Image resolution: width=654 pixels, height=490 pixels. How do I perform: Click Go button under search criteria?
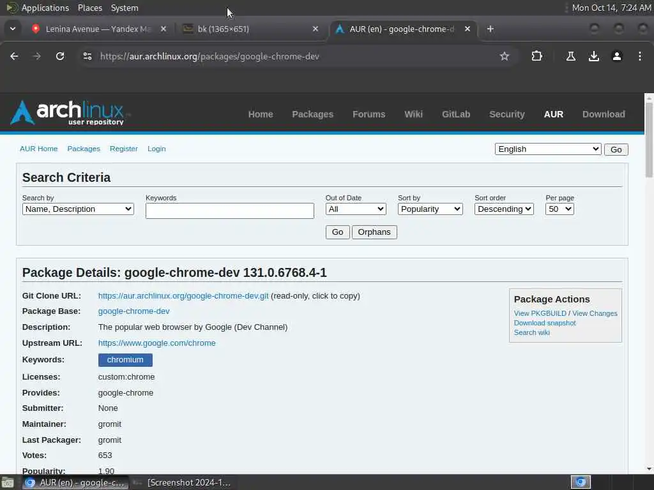337,232
